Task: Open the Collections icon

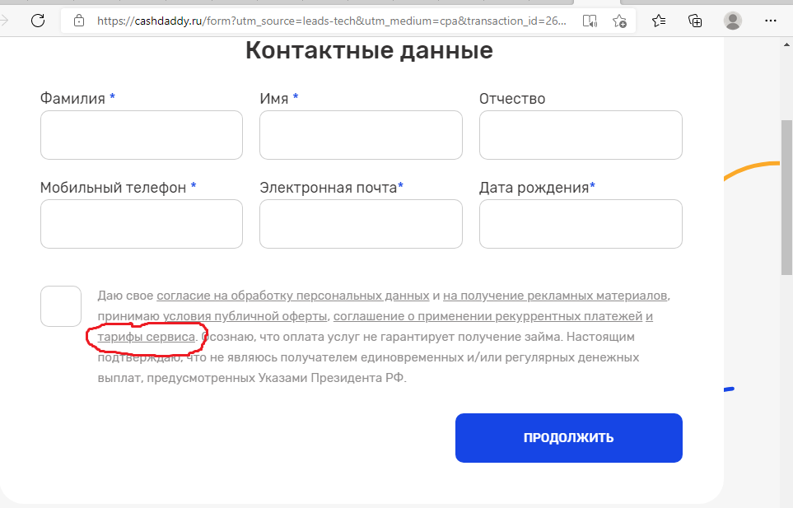Action: click(x=695, y=21)
